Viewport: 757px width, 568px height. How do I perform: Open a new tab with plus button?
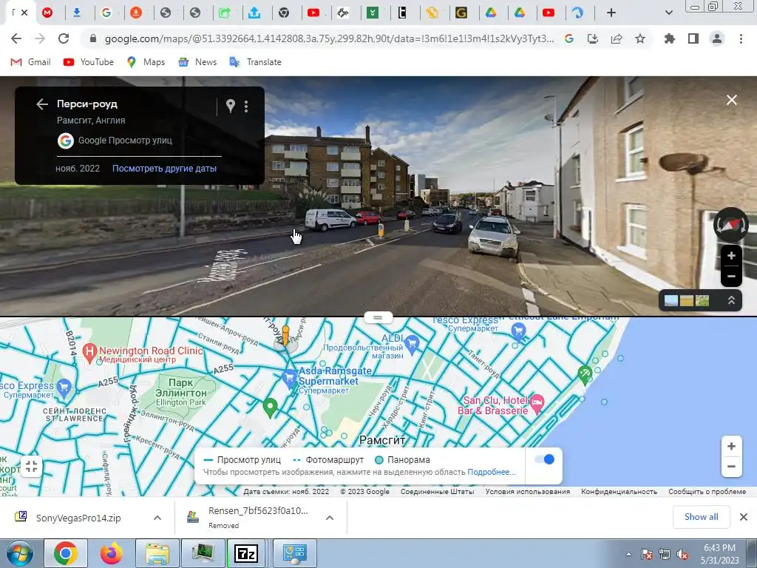click(611, 13)
